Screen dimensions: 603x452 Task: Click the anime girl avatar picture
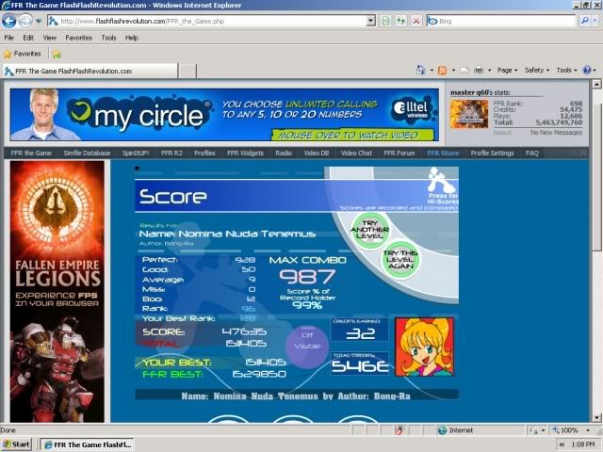click(x=423, y=347)
